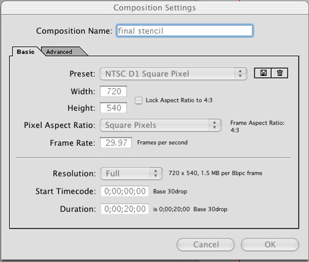Click the Resolution dropdown stepper arrows
This screenshot has width=309, height=262.
point(156,173)
